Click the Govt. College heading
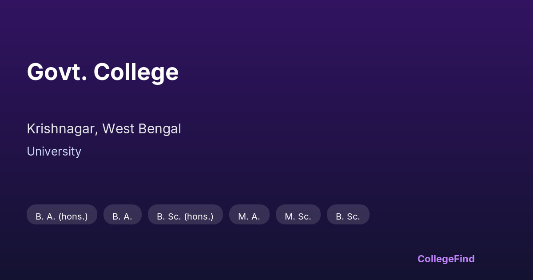The width and height of the screenshot is (533, 280). 103,72
